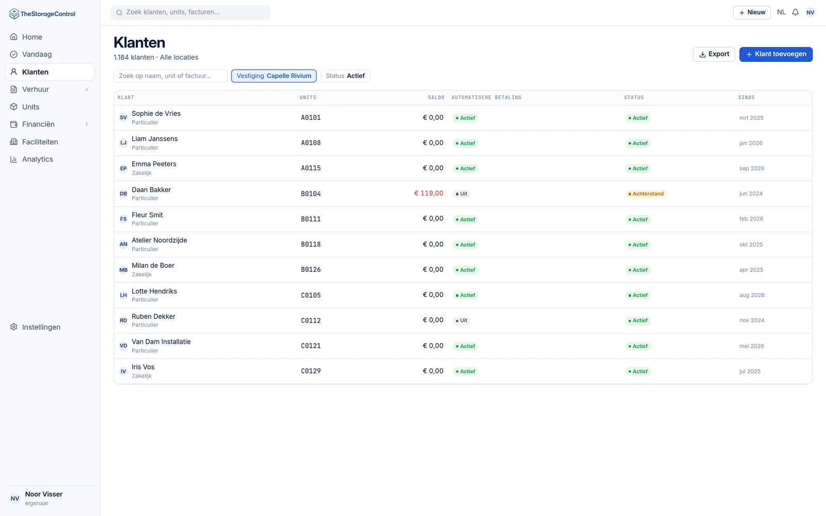
Task: Open the NV user avatar menu
Action: pyautogui.click(x=811, y=12)
